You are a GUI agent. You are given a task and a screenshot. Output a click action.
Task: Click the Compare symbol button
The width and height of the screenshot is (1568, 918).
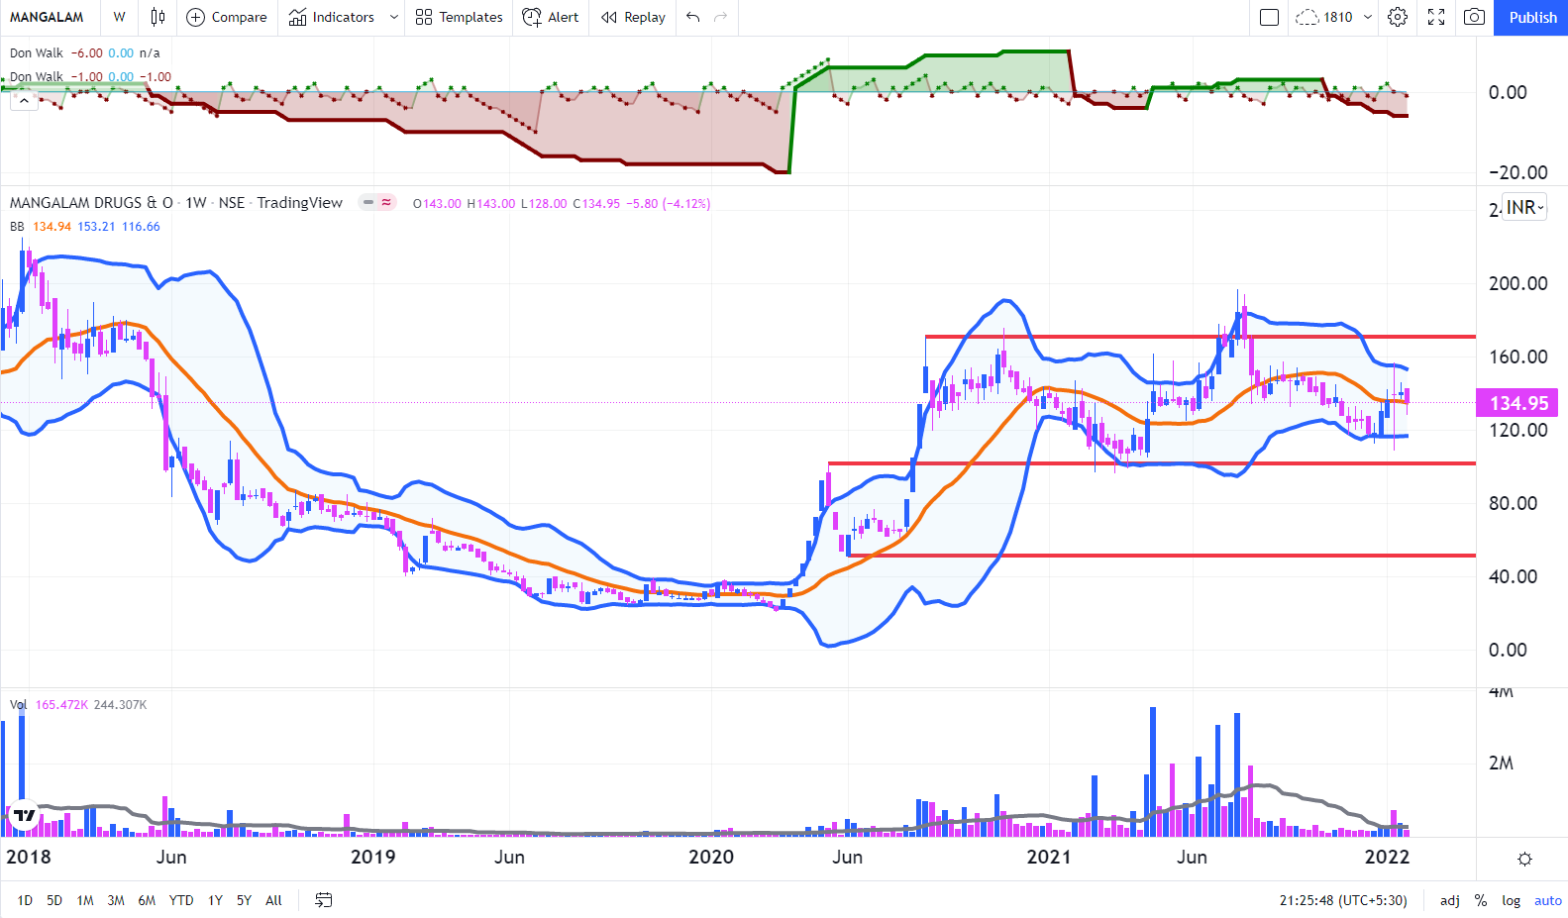point(227,17)
